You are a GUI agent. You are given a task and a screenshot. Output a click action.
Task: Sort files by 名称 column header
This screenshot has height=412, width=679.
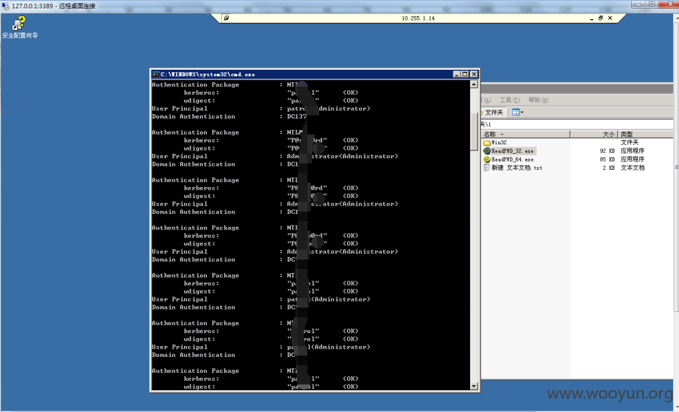[x=525, y=135]
